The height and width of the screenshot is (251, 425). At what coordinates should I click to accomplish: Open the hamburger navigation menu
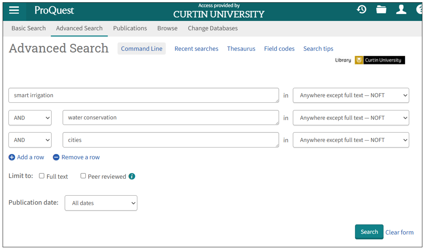tap(14, 9)
